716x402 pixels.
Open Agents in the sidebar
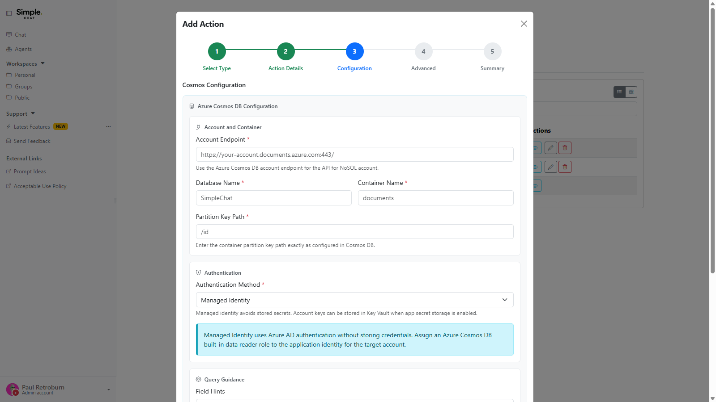coord(23,49)
